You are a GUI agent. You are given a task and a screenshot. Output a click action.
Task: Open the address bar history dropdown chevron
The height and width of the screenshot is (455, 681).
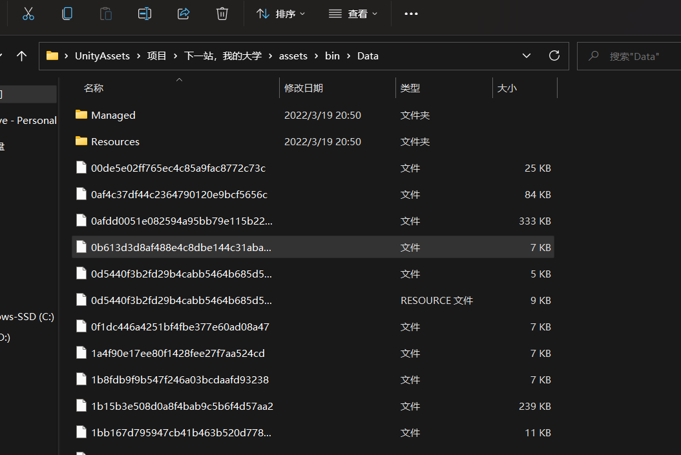[526, 56]
